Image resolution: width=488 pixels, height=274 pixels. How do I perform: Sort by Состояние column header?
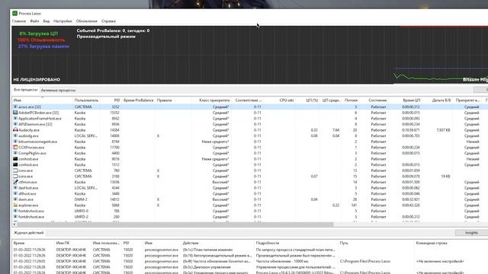(377, 100)
